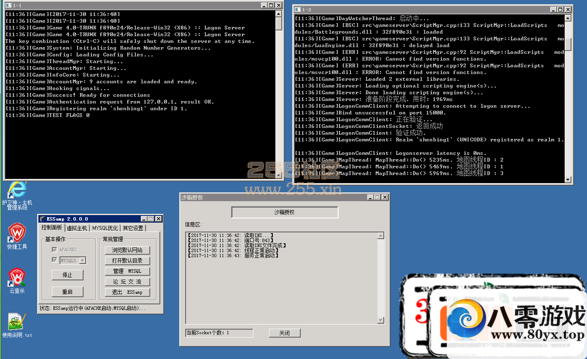Launch the 云查杀 desktop shortcut

pos(17,277)
